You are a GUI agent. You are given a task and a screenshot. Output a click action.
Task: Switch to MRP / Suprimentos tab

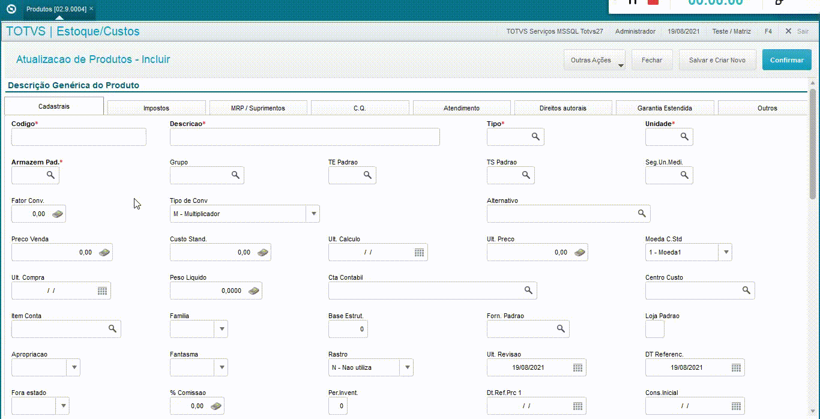(x=258, y=108)
